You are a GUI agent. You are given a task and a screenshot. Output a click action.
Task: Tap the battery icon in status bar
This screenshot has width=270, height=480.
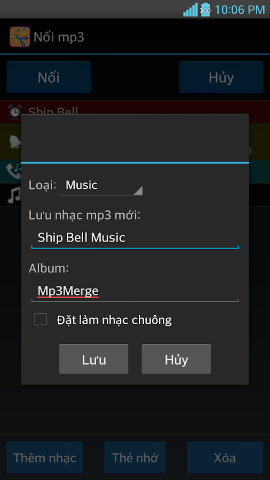(x=205, y=10)
